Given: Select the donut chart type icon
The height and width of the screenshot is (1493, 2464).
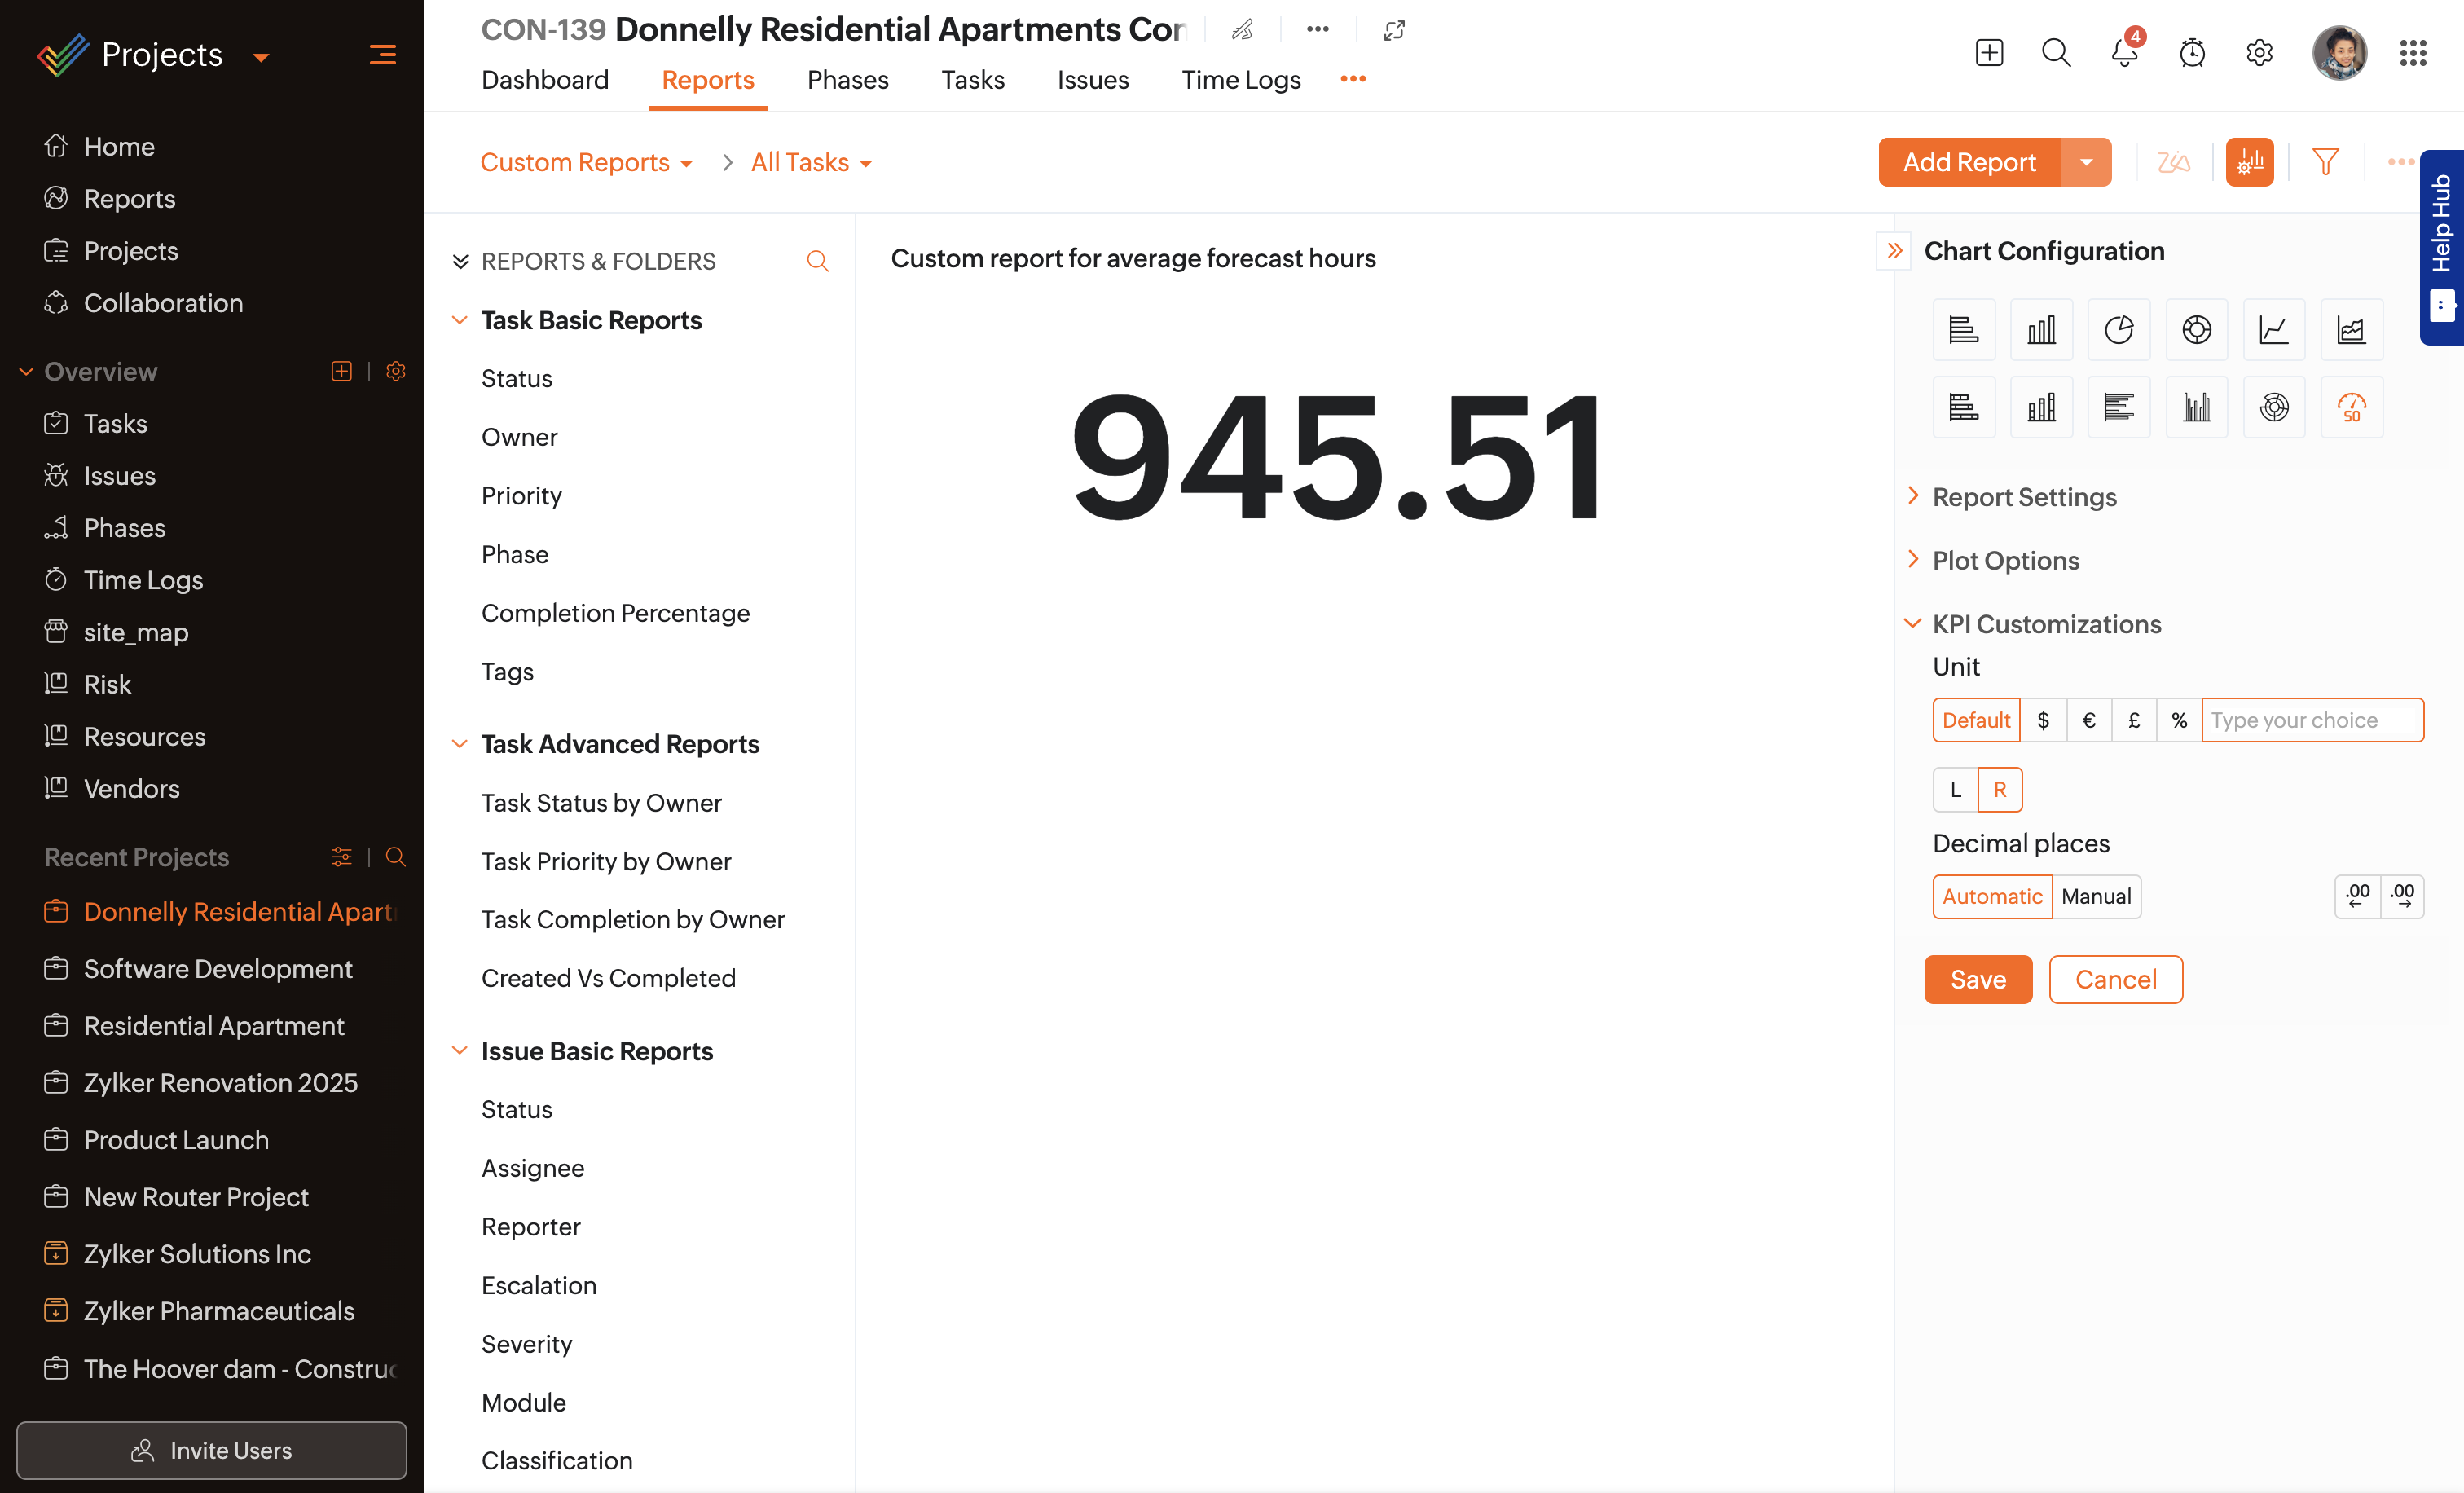Looking at the screenshot, I should tap(2196, 329).
